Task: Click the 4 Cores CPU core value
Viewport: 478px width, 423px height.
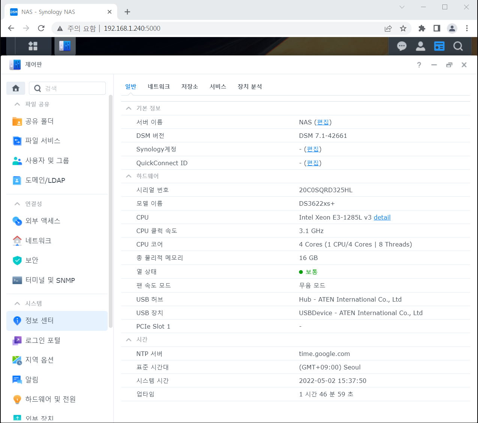Action: click(x=355, y=244)
